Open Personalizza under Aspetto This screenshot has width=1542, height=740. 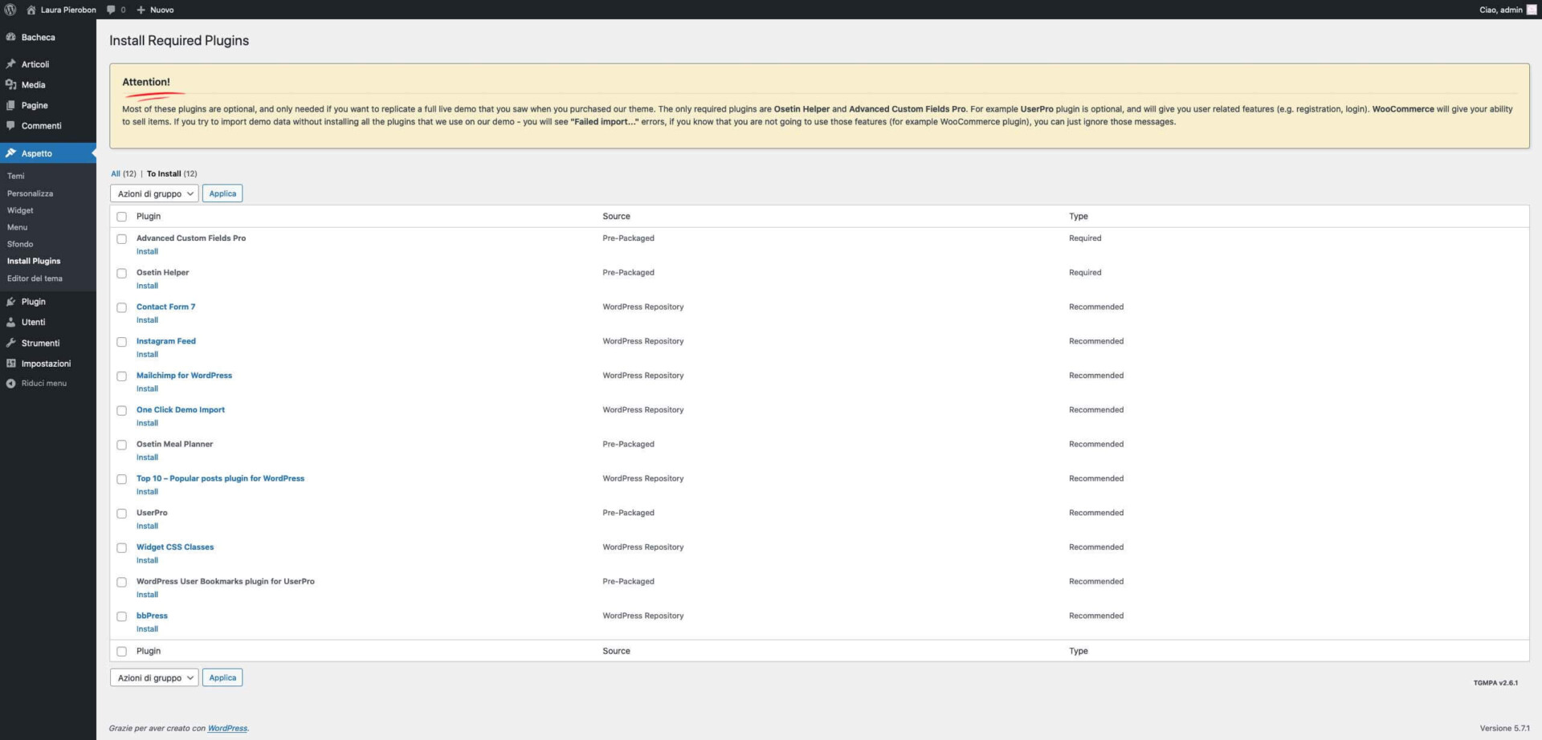[x=30, y=193]
